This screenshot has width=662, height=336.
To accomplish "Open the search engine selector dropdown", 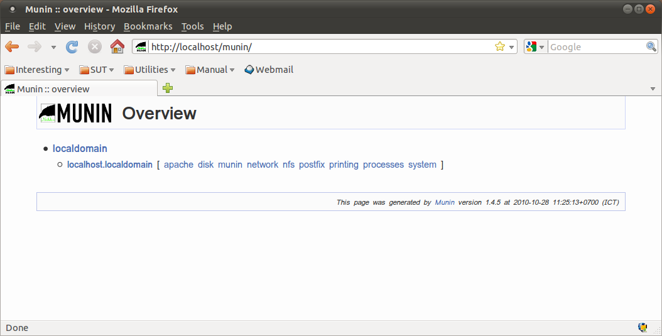I will 536,47.
